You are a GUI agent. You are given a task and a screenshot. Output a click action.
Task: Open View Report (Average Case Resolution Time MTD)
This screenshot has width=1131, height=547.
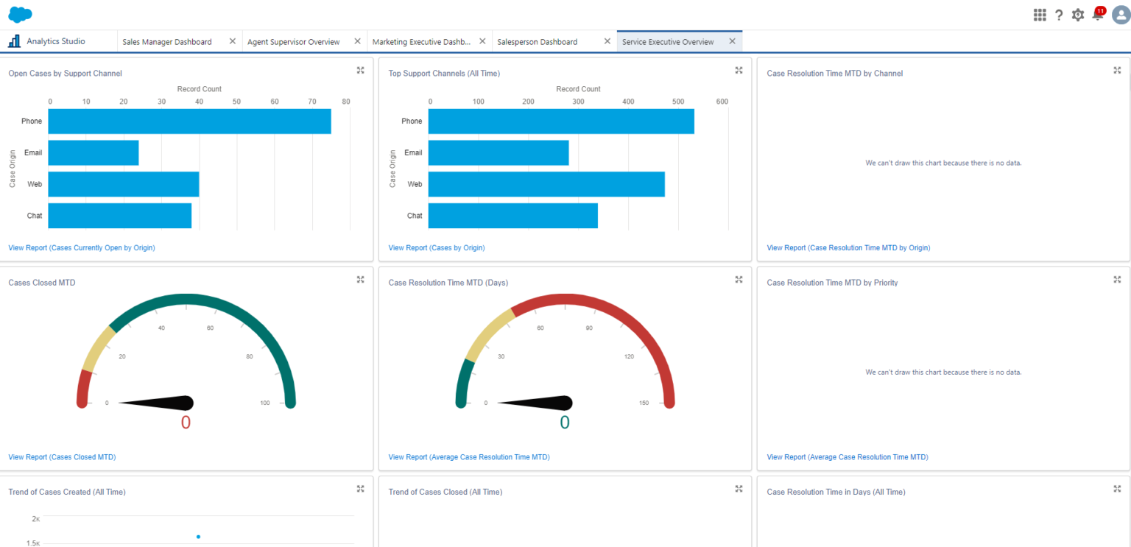(x=469, y=456)
